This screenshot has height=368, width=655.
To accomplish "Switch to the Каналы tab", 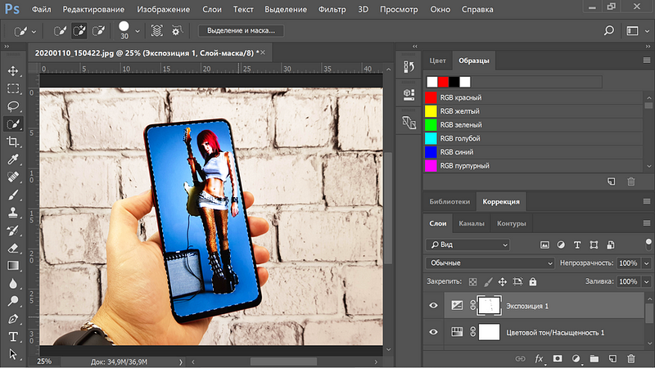I will [472, 223].
